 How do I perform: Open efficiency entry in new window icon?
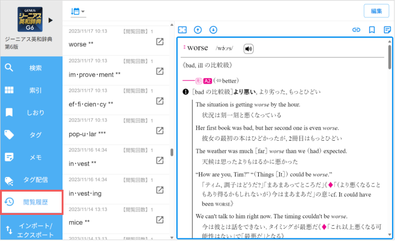(160, 101)
